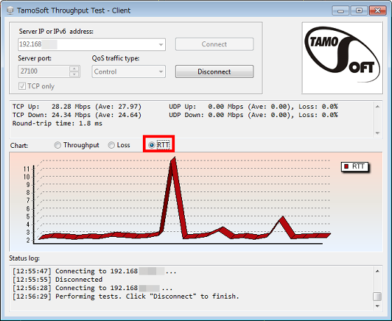Click the 'UDP Up: 0.00 Mbps' line
The height and width of the screenshot is (321, 392).
[x=253, y=107]
